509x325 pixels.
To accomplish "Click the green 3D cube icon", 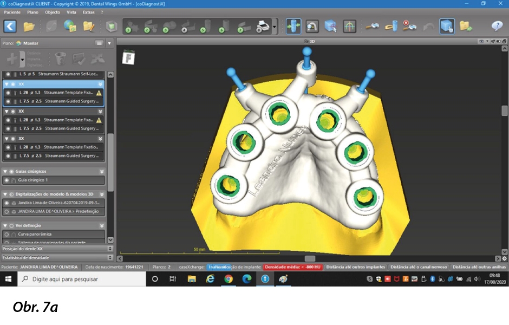I will (112, 27).
